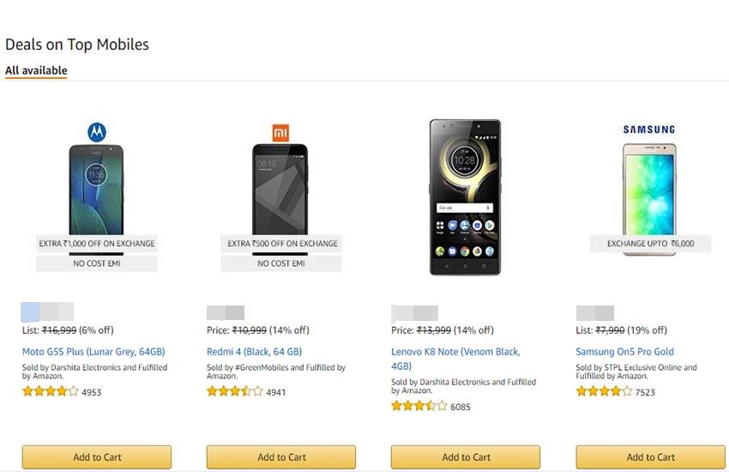Select the All available tab
The width and height of the screenshot is (729, 472).
tap(36, 70)
